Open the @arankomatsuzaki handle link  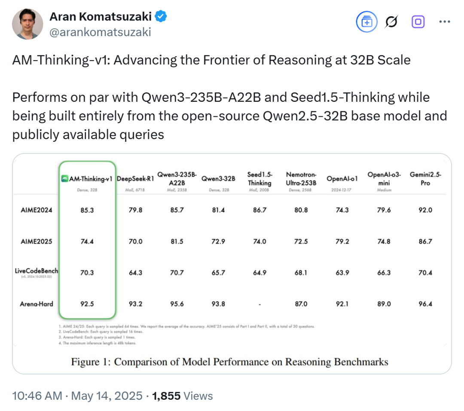100,32
